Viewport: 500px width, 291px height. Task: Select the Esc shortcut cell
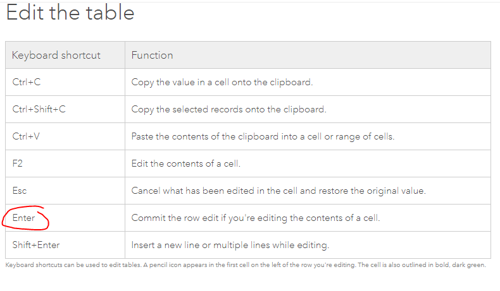[20, 191]
